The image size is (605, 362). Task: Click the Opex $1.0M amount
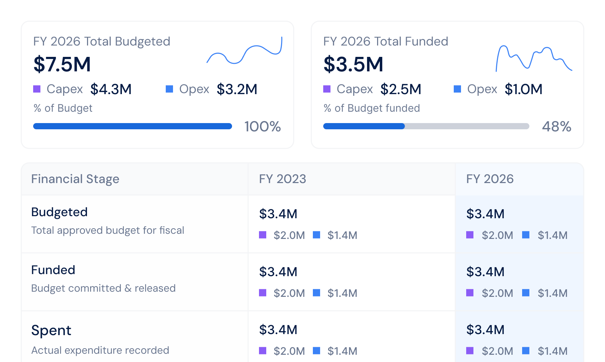point(524,89)
